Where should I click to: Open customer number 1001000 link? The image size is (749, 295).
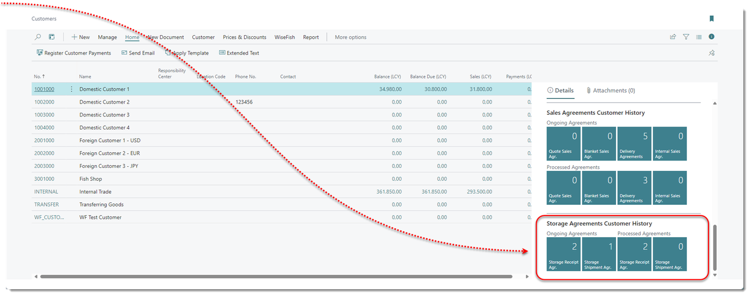pos(44,89)
